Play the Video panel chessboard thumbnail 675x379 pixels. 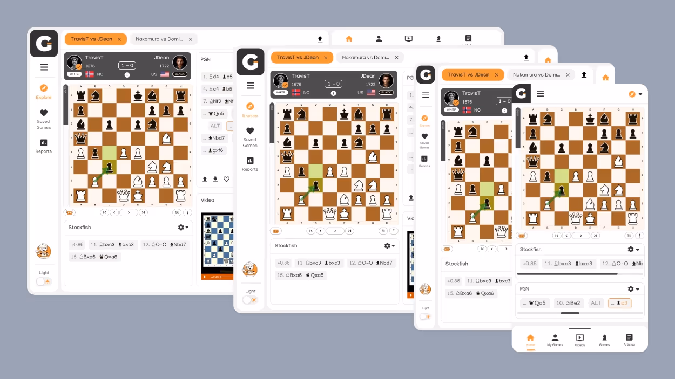[x=217, y=245]
